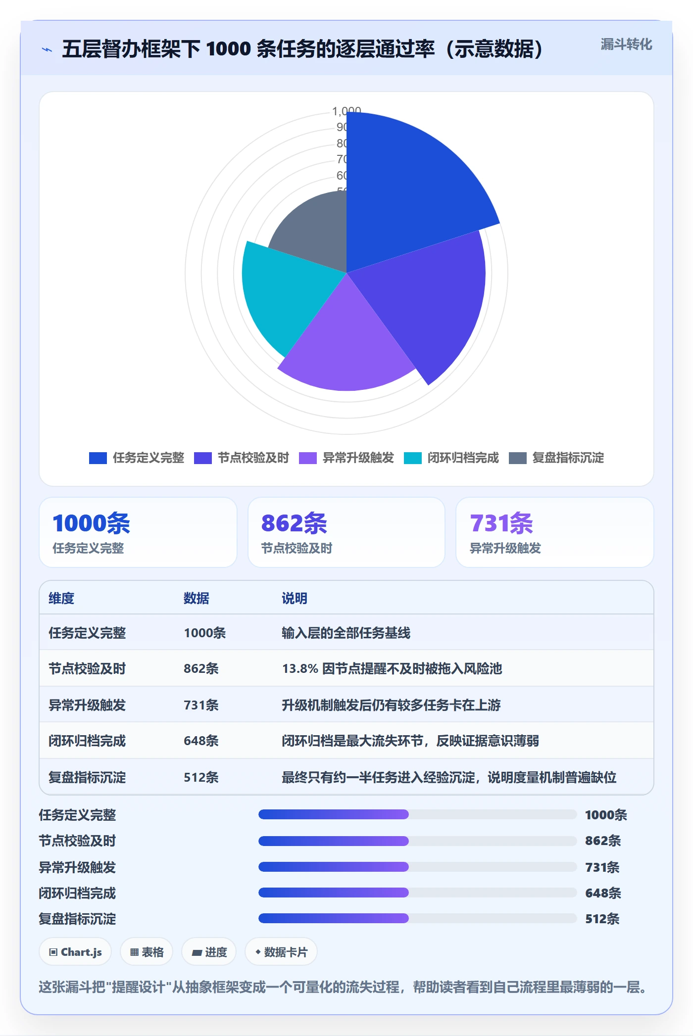Click the 任务定义完整 legend label

coord(148,458)
